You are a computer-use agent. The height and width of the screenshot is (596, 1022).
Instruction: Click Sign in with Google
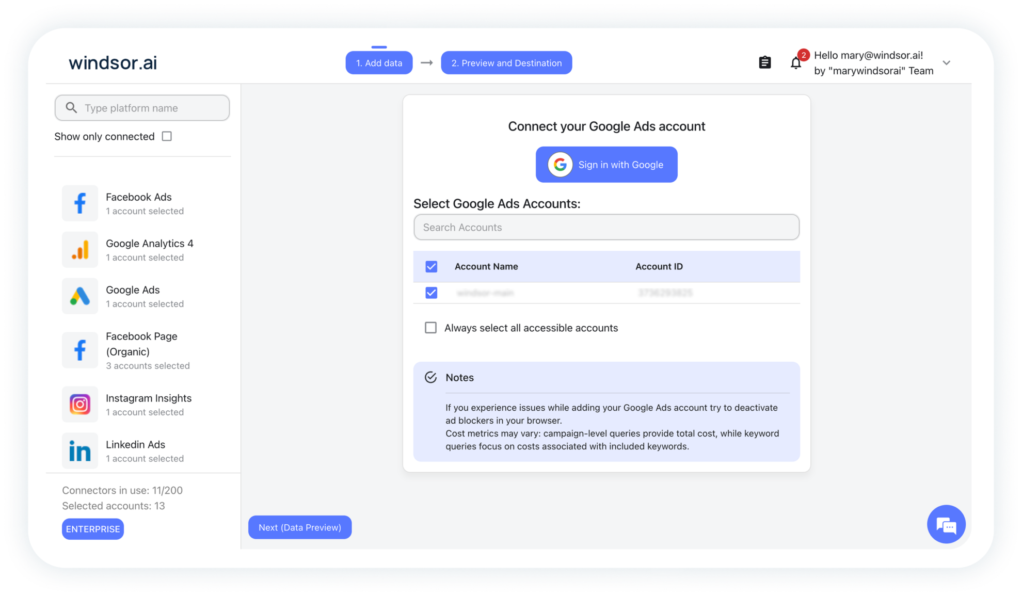point(606,164)
